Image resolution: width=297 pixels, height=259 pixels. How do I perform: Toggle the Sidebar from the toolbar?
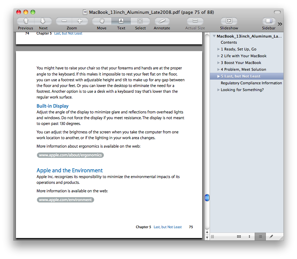point(269,21)
